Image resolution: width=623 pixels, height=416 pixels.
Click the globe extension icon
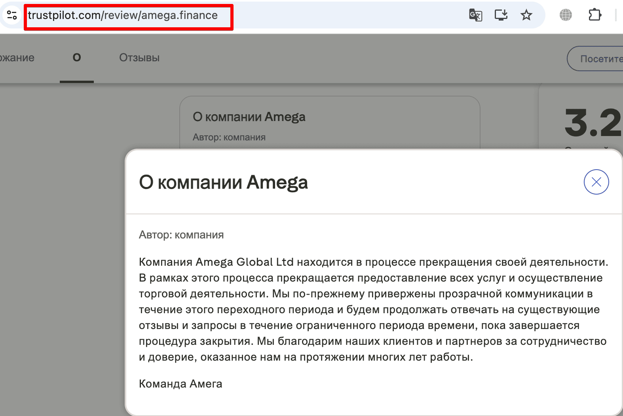pyautogui.click(x=566, y=15)
